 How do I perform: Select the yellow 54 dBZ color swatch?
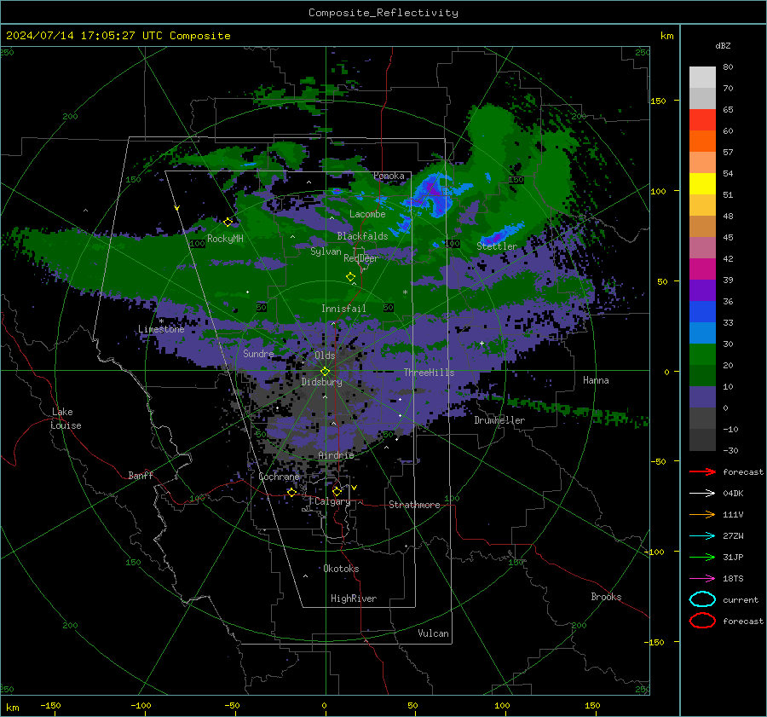coord(702,183)
